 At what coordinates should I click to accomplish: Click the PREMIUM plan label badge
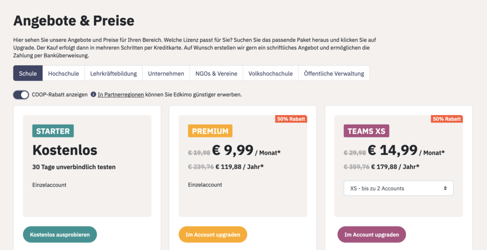pyautogui.click(x=210, y=131)
